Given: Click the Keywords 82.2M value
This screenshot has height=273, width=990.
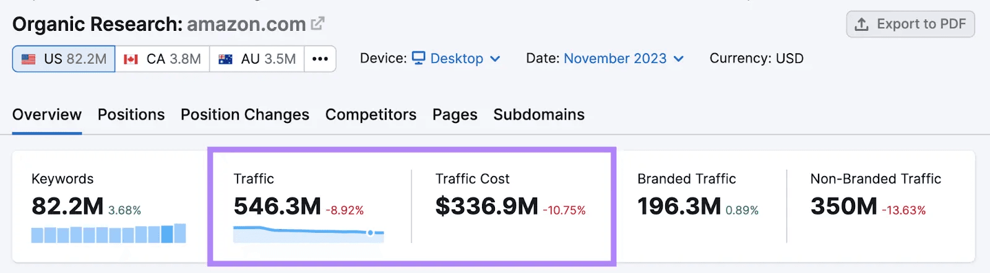Looking at the screenshot, I should coord(67,206).
